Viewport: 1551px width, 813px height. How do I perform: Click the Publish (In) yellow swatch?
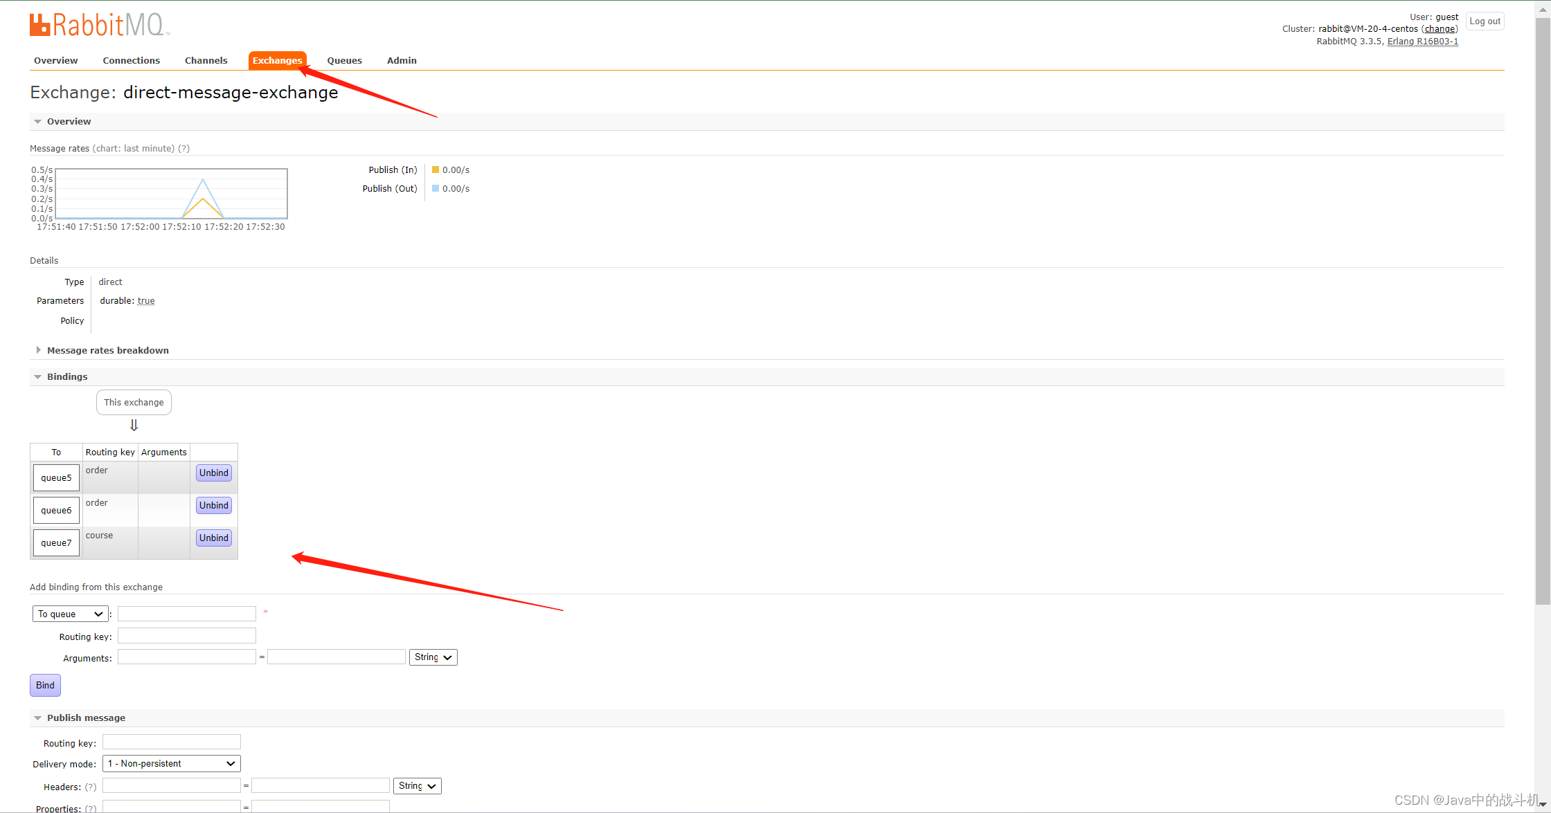436,170
